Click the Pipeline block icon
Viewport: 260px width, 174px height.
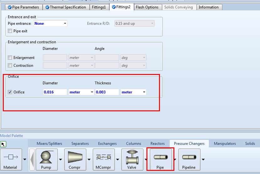[x=189, y=159]
